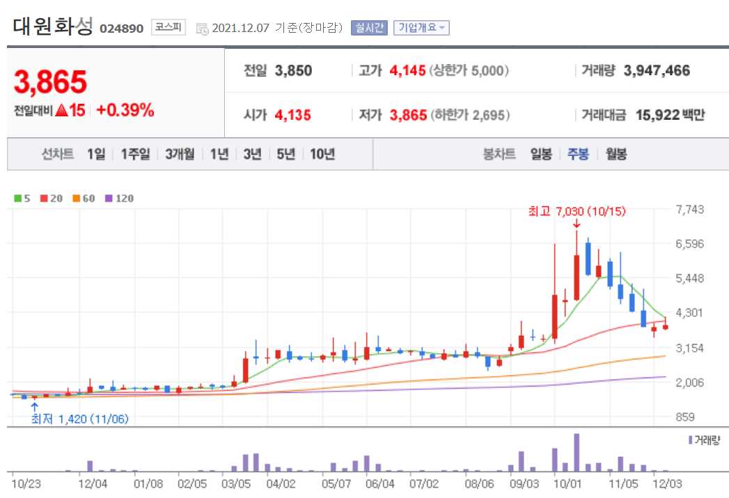Click the 4,301 price axis label
This screenshot has height=498, width=729.
coord(690,313)
